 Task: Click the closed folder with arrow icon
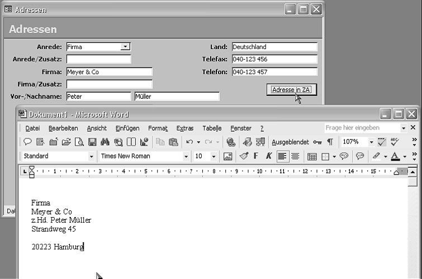(x=53, y=142)
